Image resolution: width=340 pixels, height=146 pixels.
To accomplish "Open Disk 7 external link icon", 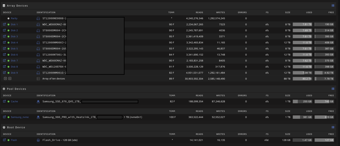I will (x=4, y=61).
